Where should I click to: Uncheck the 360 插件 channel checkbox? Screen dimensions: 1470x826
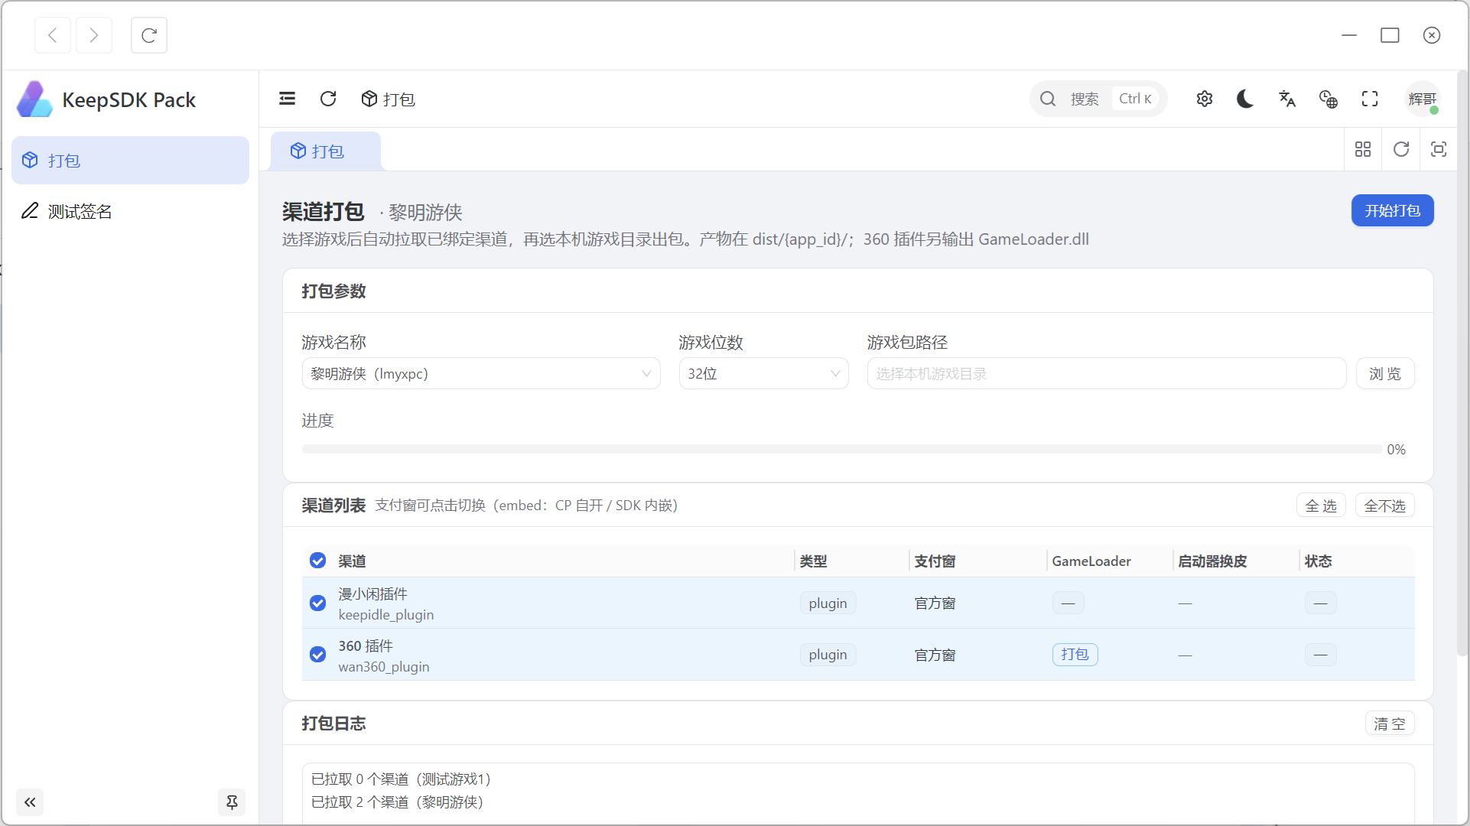click(318, 655)
